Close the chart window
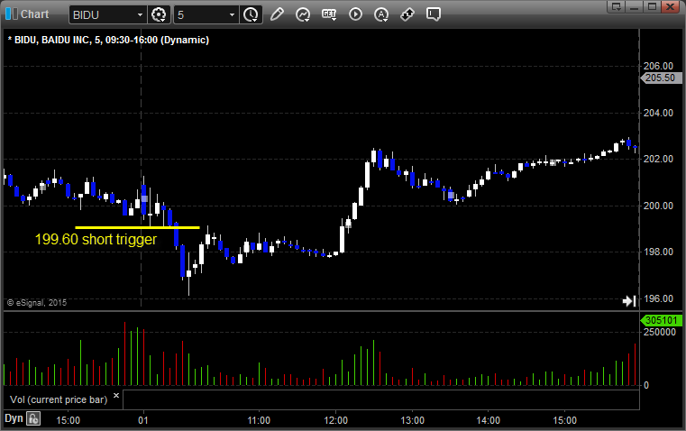This screenshot has width=686, height=431. pos(670,6)
